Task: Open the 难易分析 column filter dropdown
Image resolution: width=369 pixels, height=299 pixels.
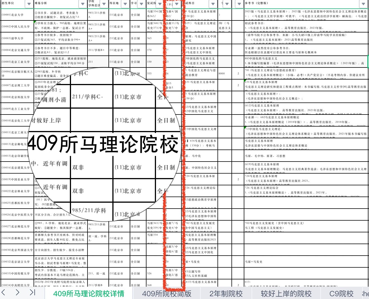Action: click(x=83, y=4)
